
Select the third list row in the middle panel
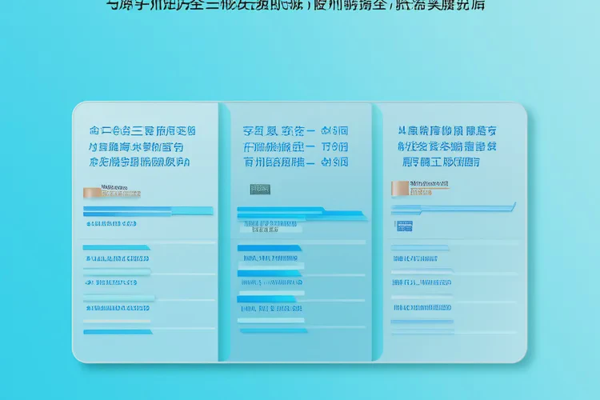point(272,306)
